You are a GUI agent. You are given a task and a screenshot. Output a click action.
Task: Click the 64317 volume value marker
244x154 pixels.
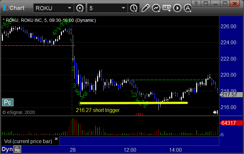(x=231, y=123)
